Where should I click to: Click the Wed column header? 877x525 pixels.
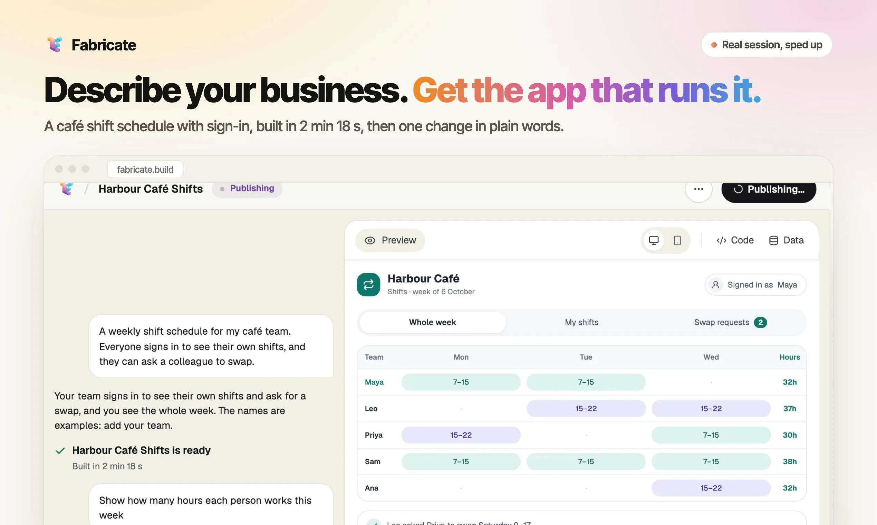coord(711,357)
